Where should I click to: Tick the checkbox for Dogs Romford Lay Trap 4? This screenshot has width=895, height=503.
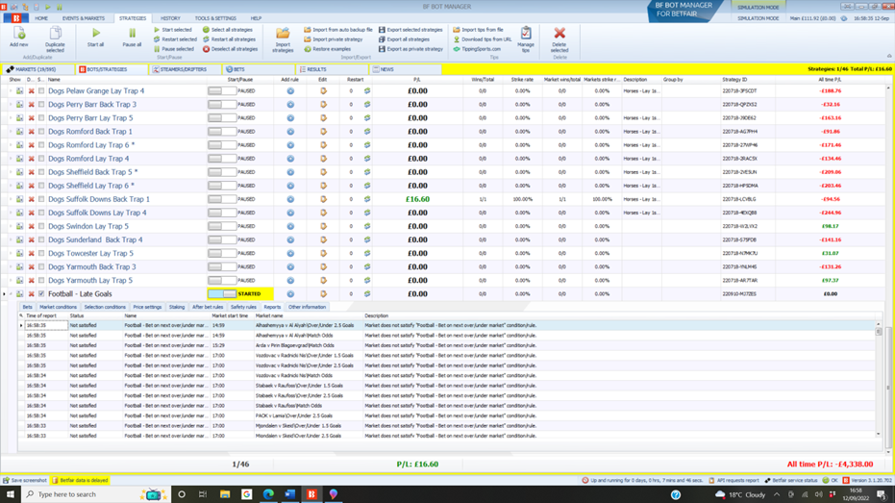click(41, 159)
